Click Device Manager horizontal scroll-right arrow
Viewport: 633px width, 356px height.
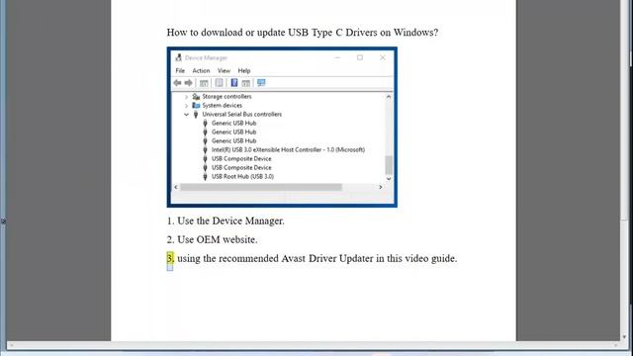click(380, 187)
